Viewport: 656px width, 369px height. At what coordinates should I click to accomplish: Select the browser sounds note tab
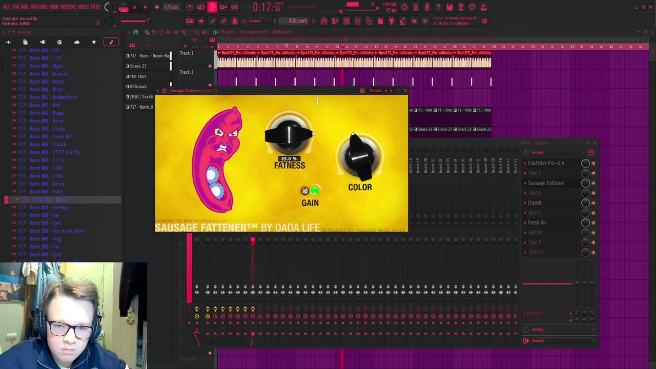click(x=111, y=42)
